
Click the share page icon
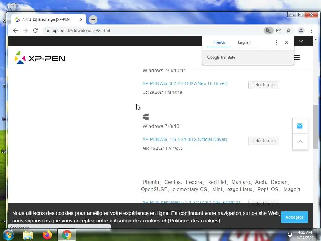point(279,30)
